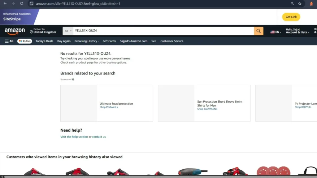Click Sun Protection Short Sleeve Swim Shirts text
Viewport: 317px width, 178px height.
click(x=219, y=104)
